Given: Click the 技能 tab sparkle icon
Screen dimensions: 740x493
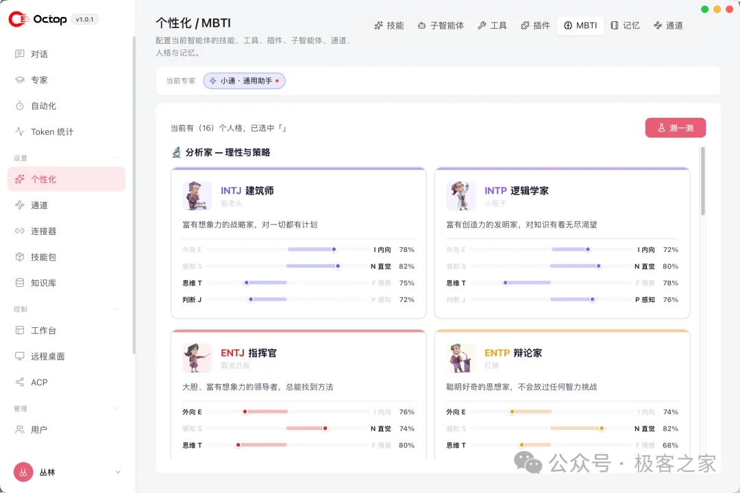Looking at the screenshot, I should point(378,25).
